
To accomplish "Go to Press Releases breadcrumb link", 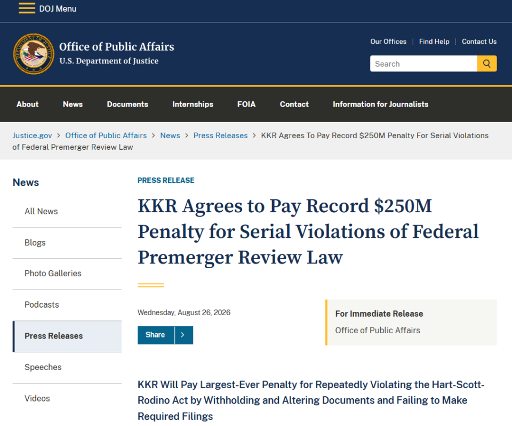I will 220,135.
